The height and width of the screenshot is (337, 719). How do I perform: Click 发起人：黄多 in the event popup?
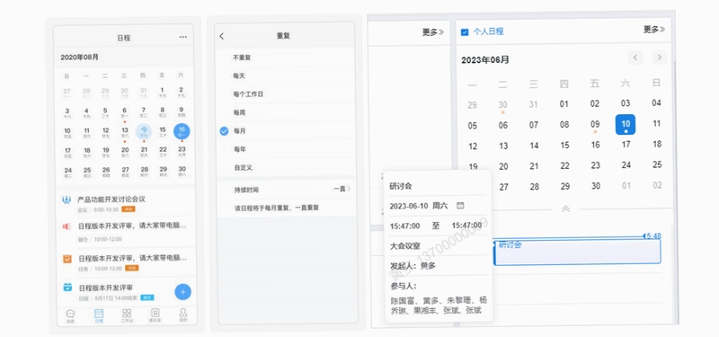tap(413, 265)
